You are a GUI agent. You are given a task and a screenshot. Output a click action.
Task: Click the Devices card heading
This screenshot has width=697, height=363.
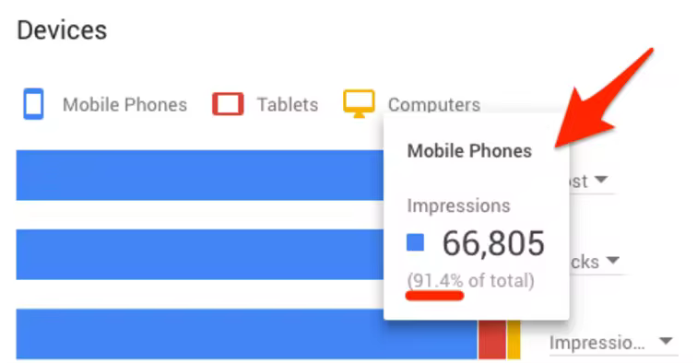point(62,30)
